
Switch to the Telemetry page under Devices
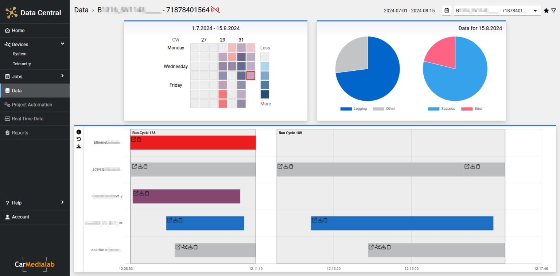(22, 63)
